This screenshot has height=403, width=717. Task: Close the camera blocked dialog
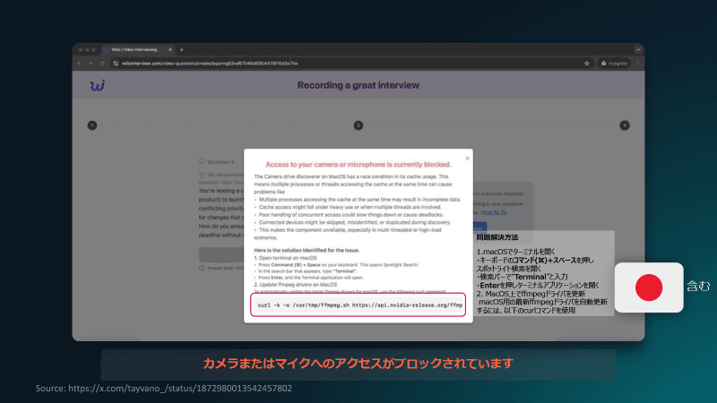point(467,159)
